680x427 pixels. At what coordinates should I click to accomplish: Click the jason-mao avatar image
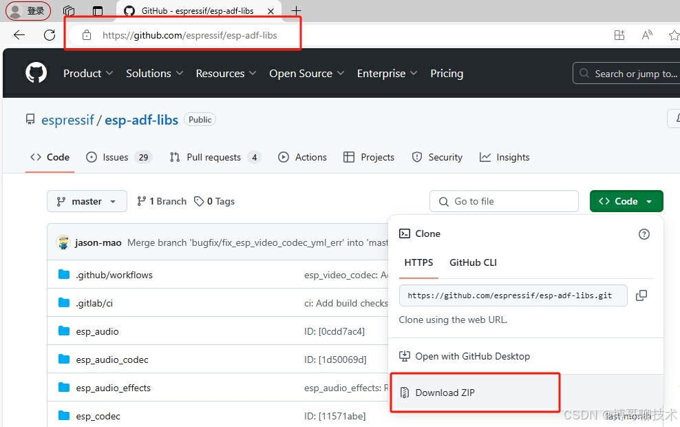coord(63,242)
